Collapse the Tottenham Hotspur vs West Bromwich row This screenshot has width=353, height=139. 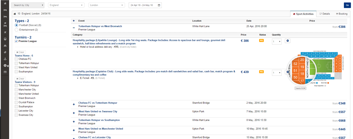click(x=74, y=28)
